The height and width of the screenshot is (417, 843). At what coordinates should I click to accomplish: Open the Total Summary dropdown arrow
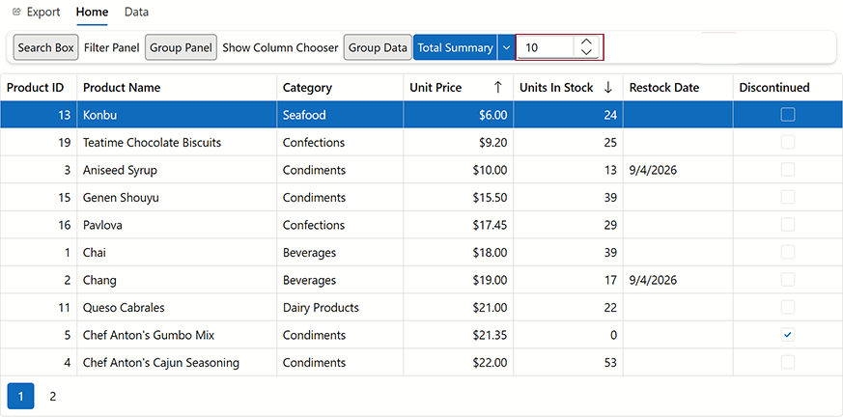(506, 47)
